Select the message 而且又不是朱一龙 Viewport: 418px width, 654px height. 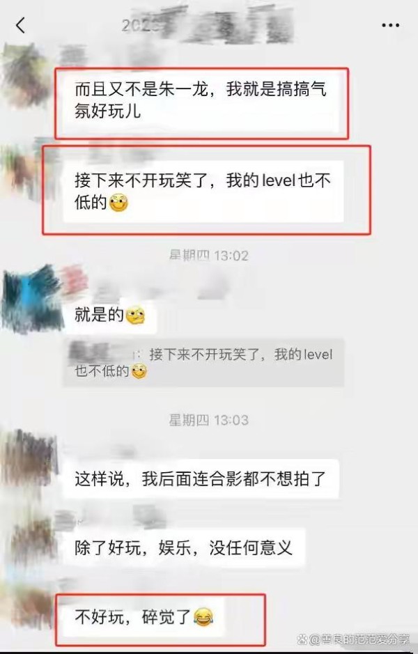[201, 100]
